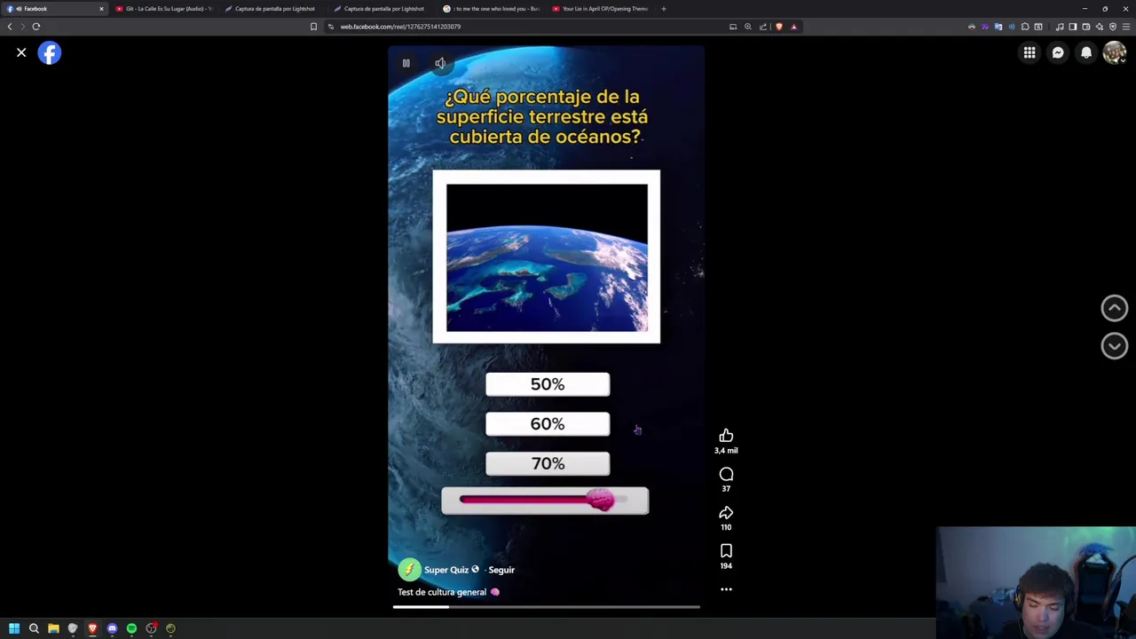Switch to 'to me the one who loved you' tab
Viewport: 1136px width, 639px height.
pyautogui.click(x=492, y=9)
